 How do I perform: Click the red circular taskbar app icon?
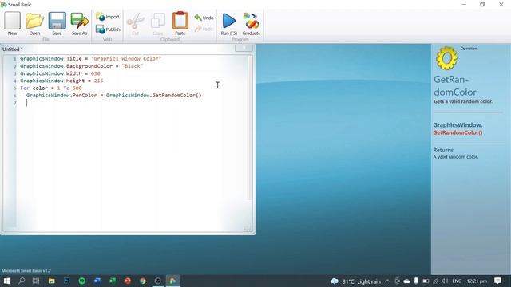pos(128,281)
